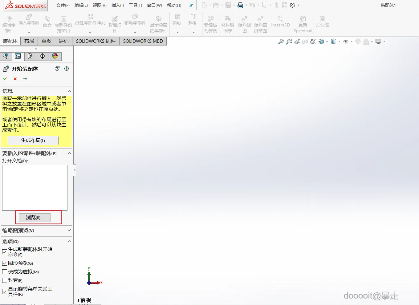Click the Open file folder icon
The height and width of the screenshot is (305, 419).
pos(216,5)
